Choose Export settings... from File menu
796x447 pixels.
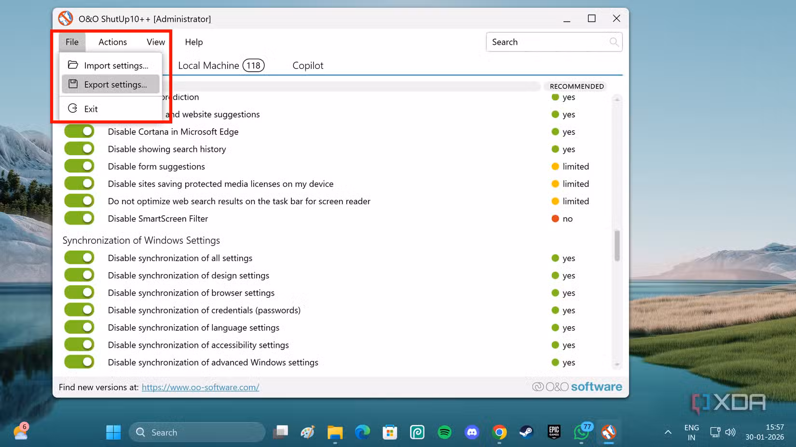110,84
